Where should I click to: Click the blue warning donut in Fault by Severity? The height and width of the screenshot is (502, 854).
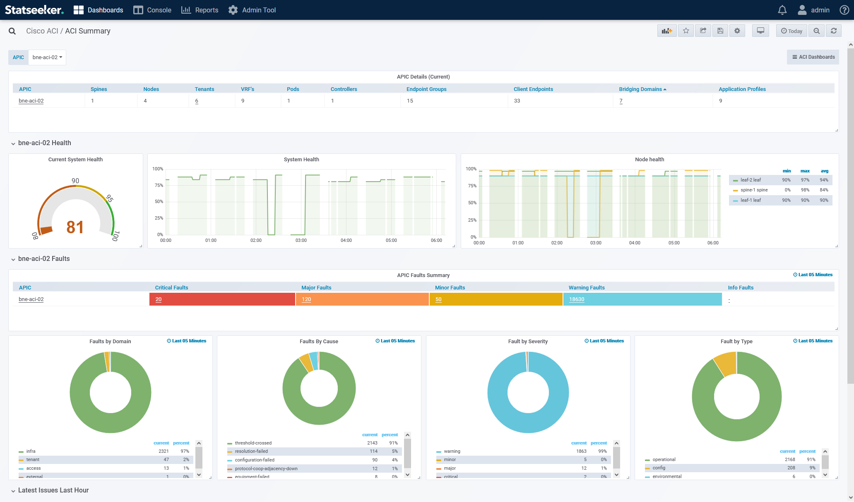(x=528, y=424)
